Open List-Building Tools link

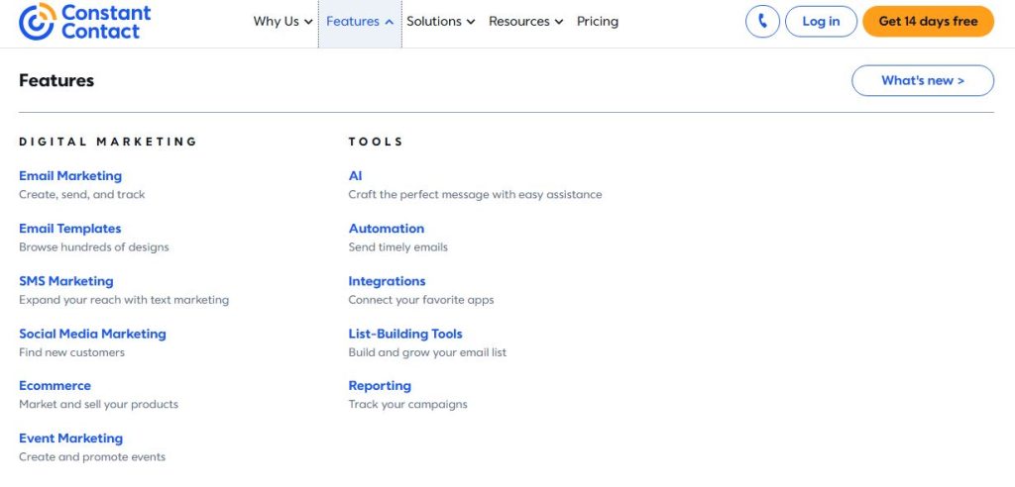pos(405,334)
